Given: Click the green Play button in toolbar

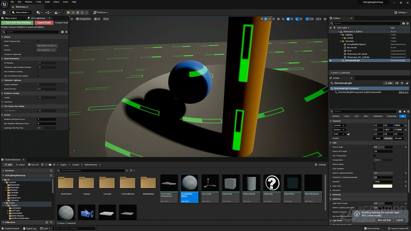Looking at the screenshot, I should point(68,13).
